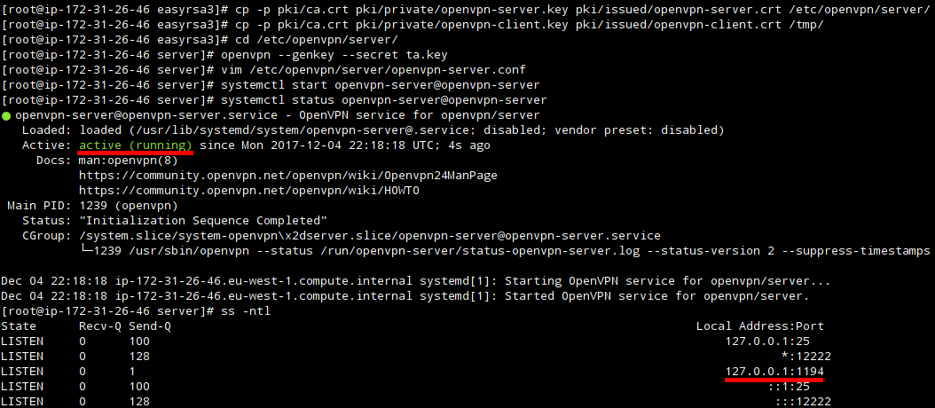The width and height of the screenshot is (935, 408).
Task: Click the 127.0.0.1:25 local address
Action: click(781, 341)
